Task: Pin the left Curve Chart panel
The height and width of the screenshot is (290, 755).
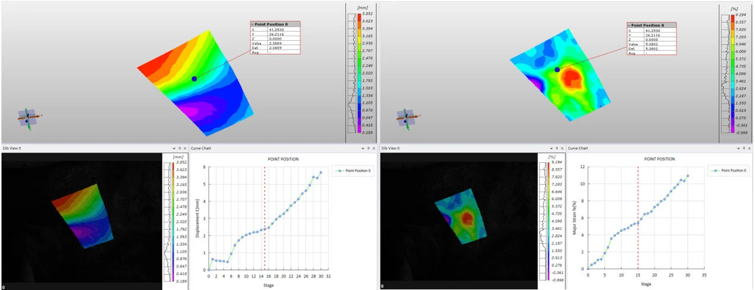Action: pyautogui.click(x=368, y=148)
